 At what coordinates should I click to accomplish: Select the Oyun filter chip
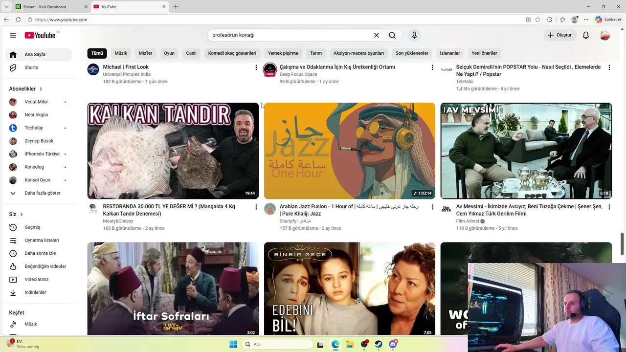click(169, 53)
